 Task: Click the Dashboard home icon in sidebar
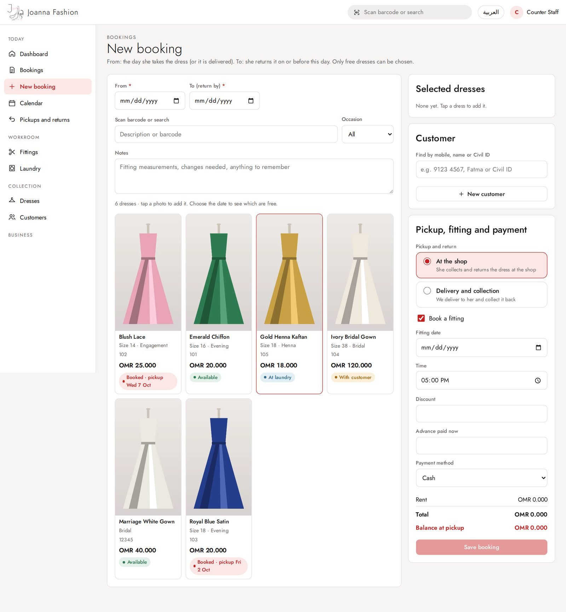(12, 54)
